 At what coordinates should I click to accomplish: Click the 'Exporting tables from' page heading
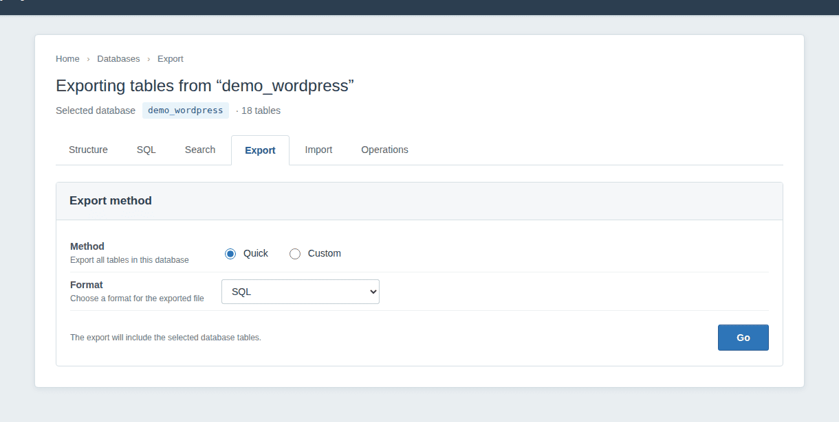pyautogui.click(x=205, y=86)
